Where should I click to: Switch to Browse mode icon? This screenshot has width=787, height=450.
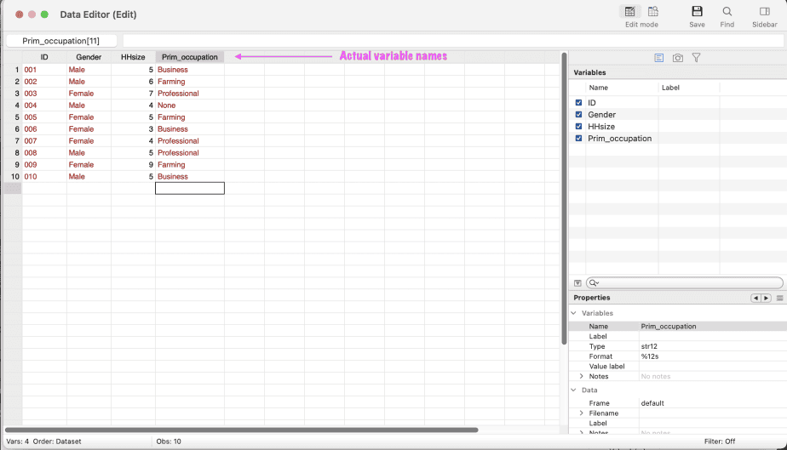click(653, 12)
